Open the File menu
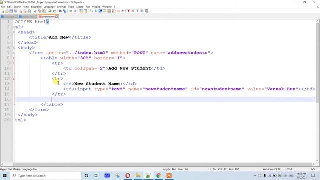Image resolution: width=320 pixels, height=180 pixels. (3, 7)
